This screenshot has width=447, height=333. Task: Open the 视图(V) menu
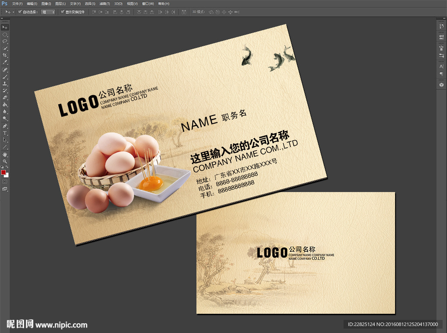pos(132,3)
